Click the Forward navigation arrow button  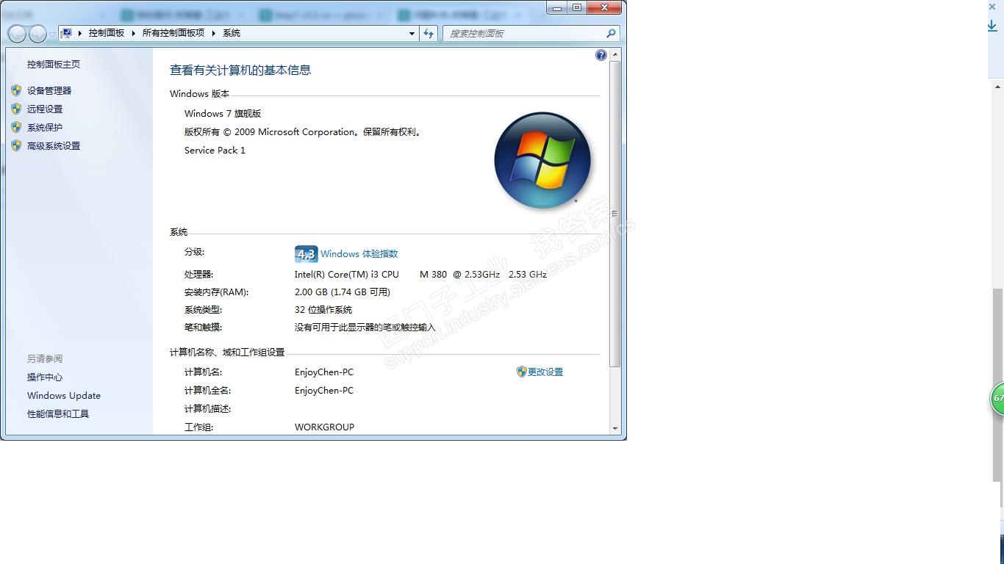pyautogui.click(x=37, y=34)
